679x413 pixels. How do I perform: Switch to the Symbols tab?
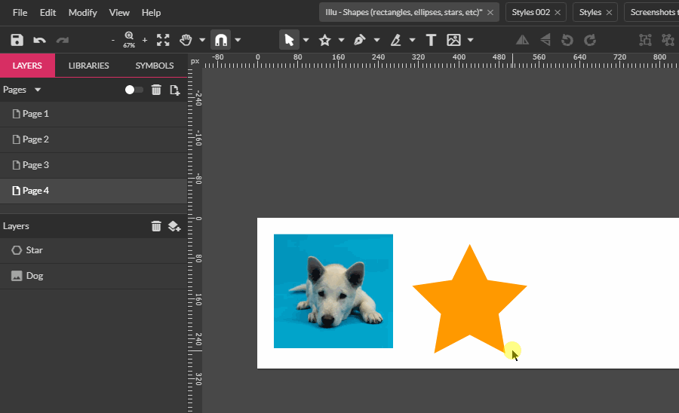pos(154,66)
